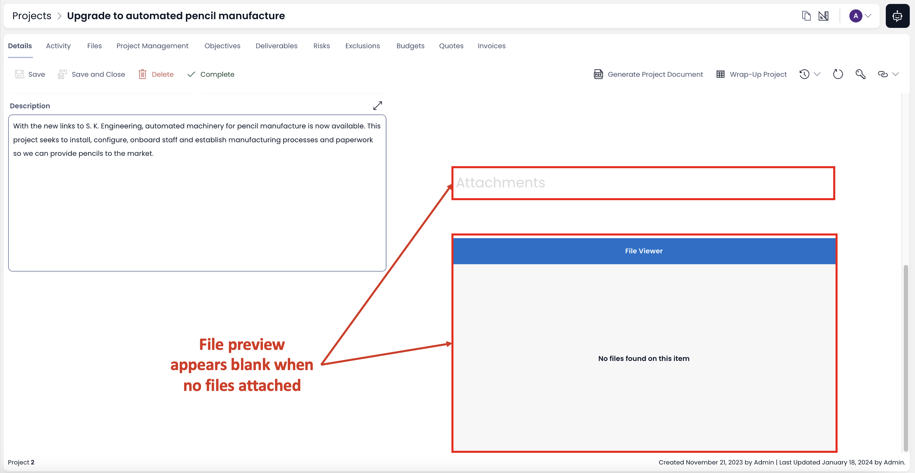Click the Save and Close button
This screenshot has height=473, width=915.
coord(91,74)
